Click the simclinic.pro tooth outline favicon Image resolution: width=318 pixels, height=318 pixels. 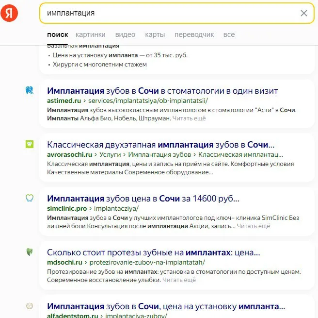pos(29,198)
